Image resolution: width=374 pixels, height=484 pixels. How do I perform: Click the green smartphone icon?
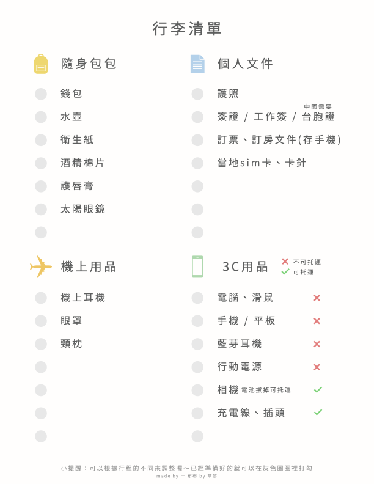pyautogui.click(x=197, y=266)
